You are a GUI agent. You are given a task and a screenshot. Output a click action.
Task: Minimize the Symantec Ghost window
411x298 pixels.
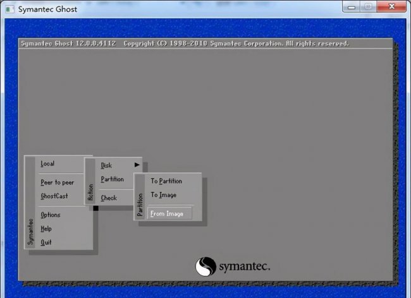point(351,6)
